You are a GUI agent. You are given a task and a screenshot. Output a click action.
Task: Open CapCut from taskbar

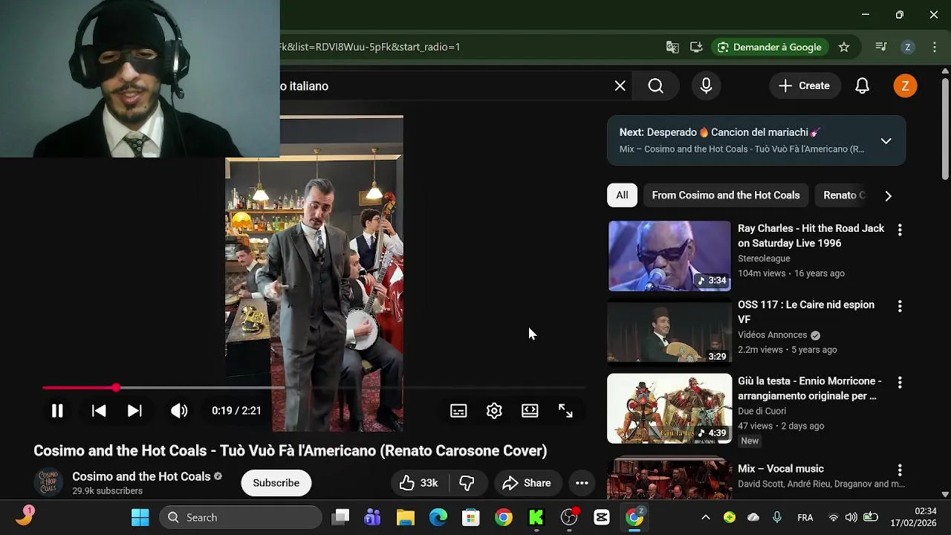click(602, 517)
